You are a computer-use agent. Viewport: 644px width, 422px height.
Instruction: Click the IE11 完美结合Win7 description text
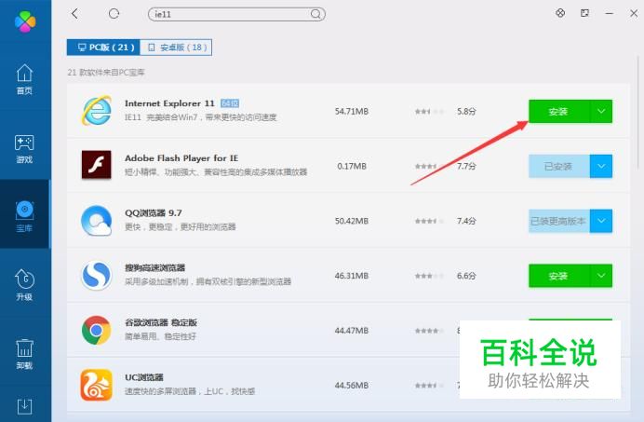coord(201,117)
